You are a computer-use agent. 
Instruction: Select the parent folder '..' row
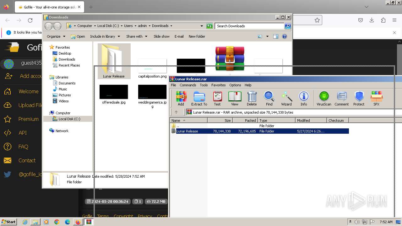(260, 126)
